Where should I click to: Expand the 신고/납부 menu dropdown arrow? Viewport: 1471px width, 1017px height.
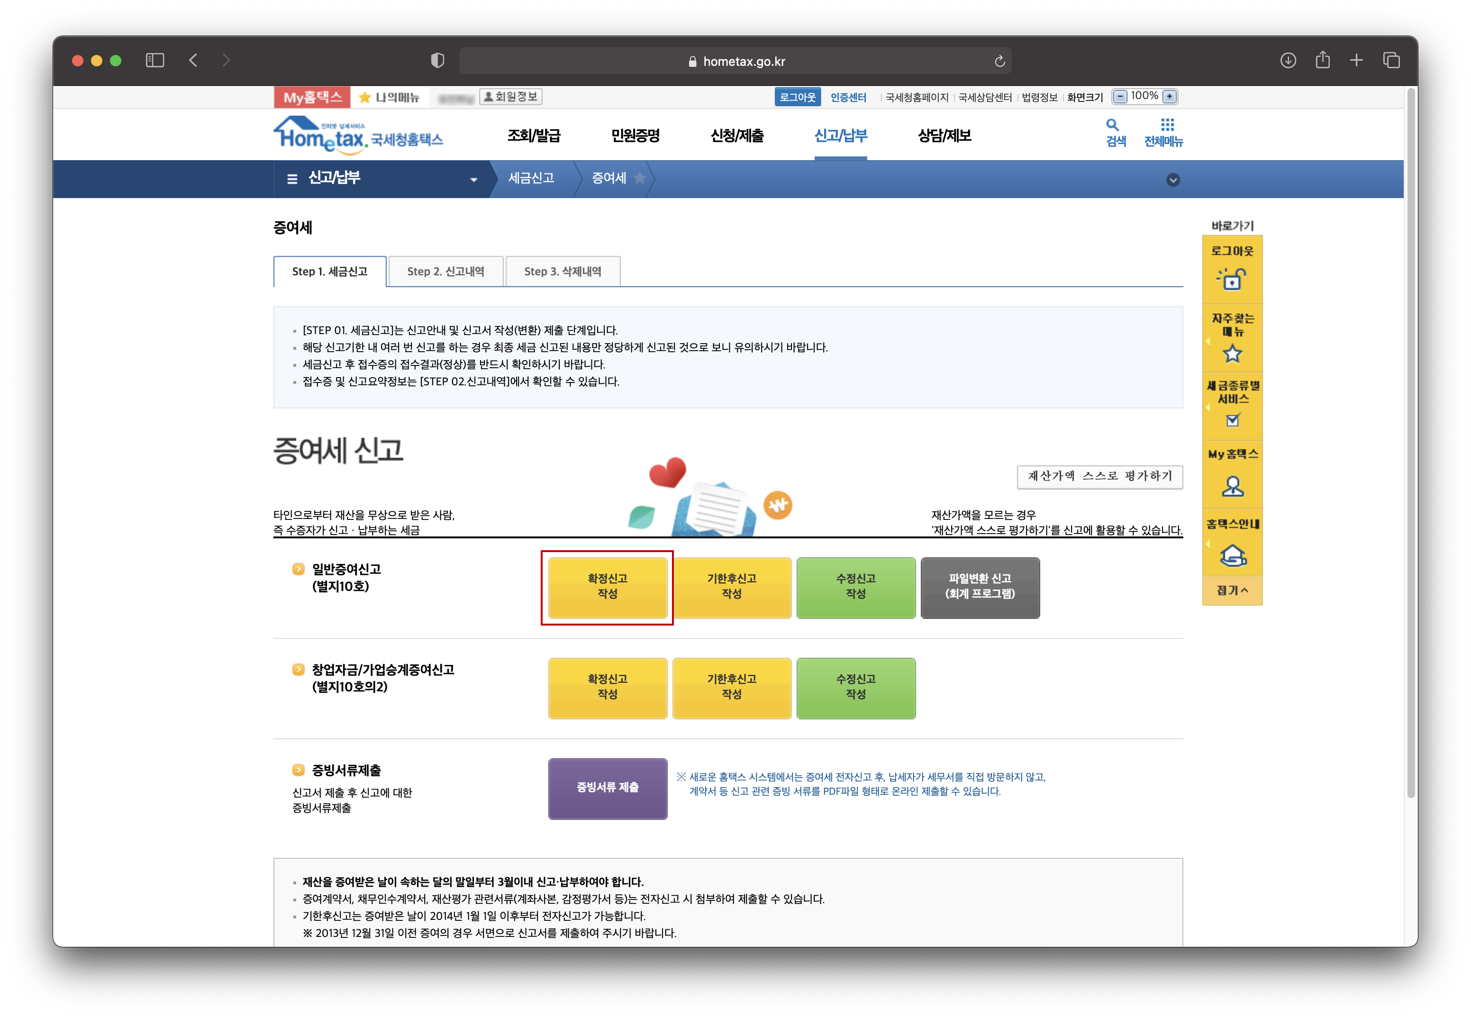pyautogui.click(x=473, y=180)
